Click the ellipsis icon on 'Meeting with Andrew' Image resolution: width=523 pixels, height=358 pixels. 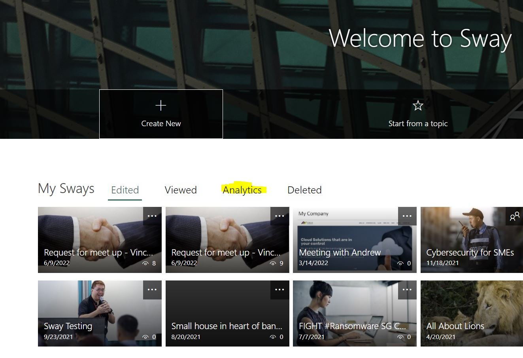[x=407, y=216]
